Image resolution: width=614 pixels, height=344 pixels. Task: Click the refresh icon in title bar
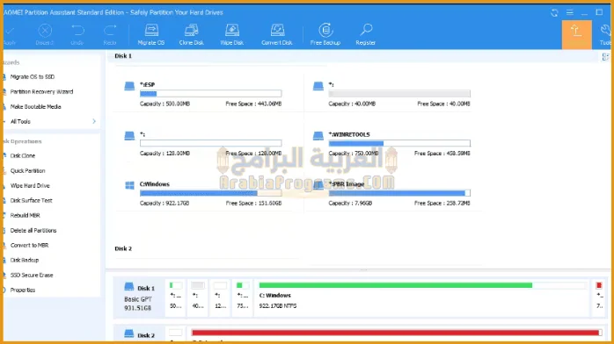(554, 12)
